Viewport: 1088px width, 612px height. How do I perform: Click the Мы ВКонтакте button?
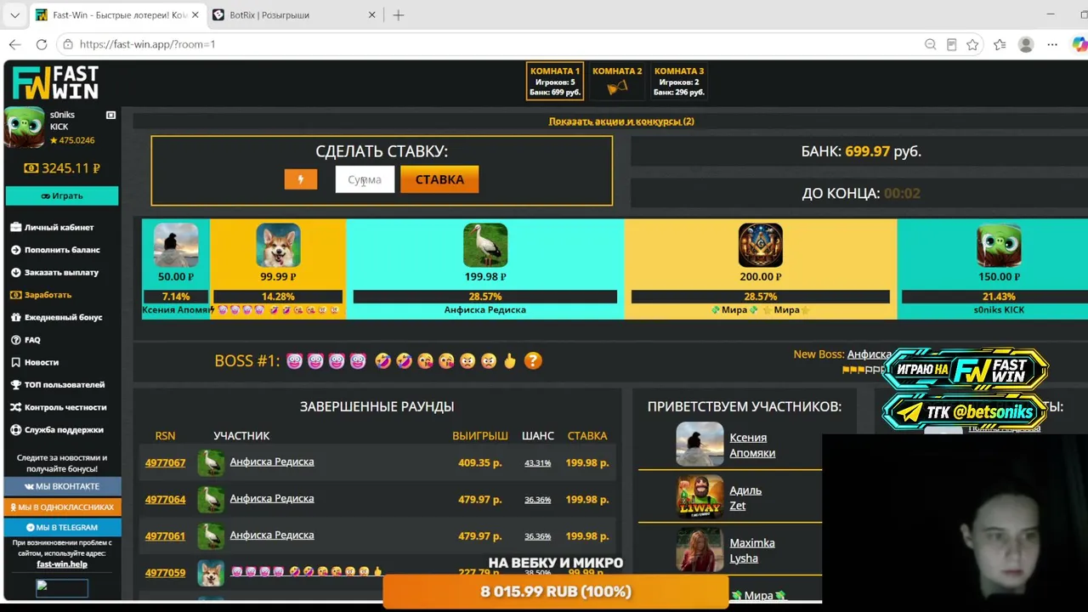coord(62,486)
